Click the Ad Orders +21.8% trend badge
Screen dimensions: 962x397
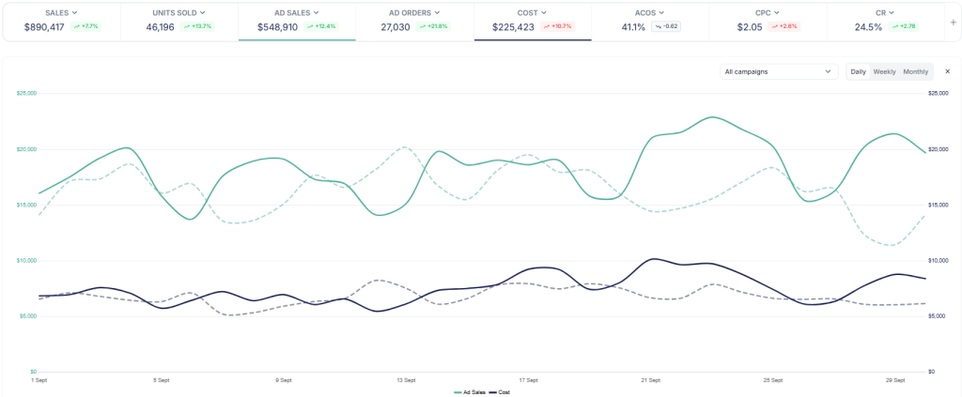pos(431,27)
